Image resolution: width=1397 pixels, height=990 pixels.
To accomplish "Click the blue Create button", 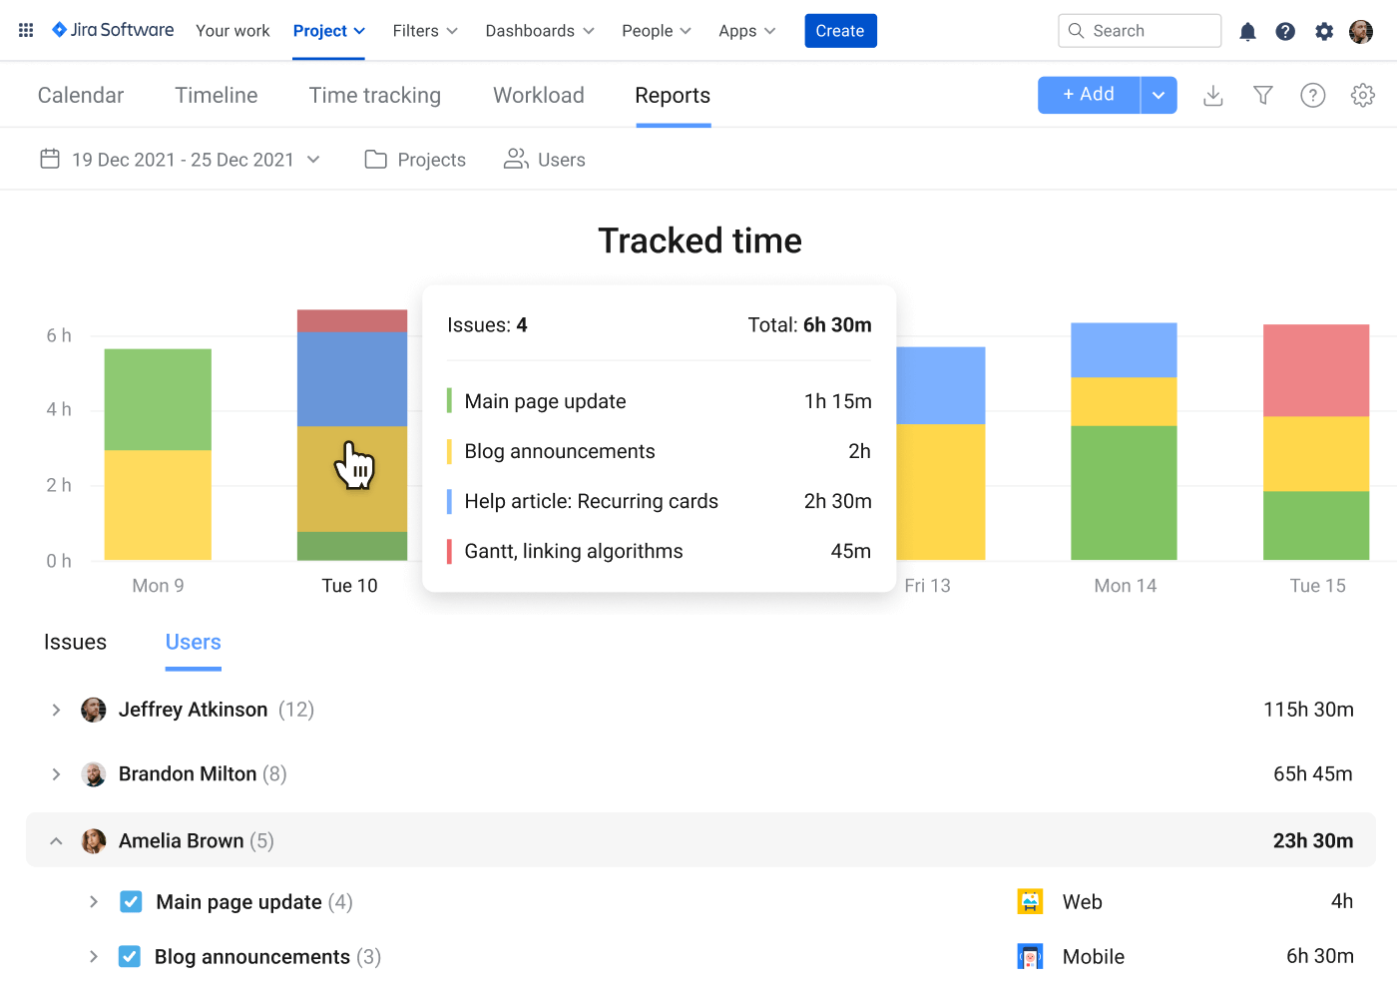I will tap(840, 31).
